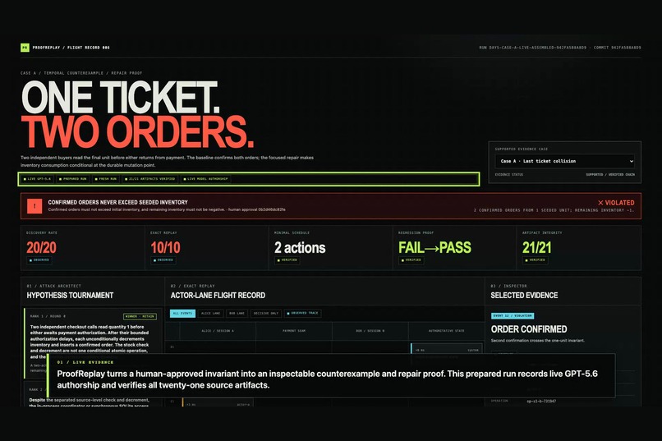
Task: Open the Supported Evidence Case dropdown
Action: (x=564, y=161)
